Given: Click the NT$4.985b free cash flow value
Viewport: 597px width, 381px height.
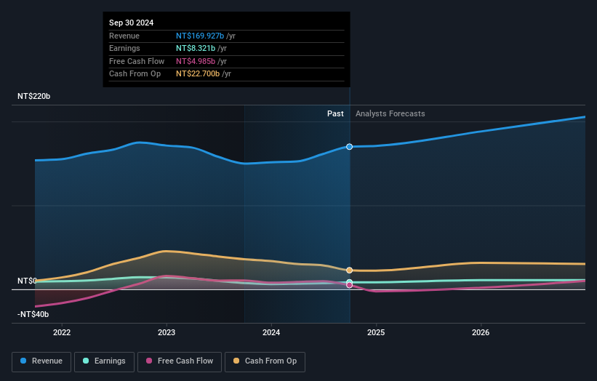Looking at the screenshot, I should (x=196, y=61).
